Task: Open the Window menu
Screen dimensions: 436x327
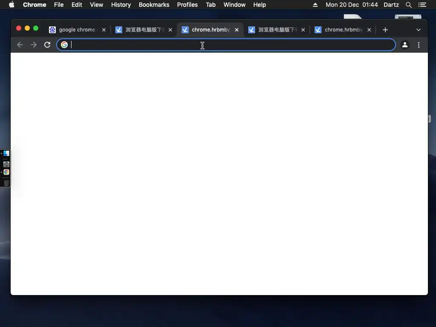Action: click(235, 5)
